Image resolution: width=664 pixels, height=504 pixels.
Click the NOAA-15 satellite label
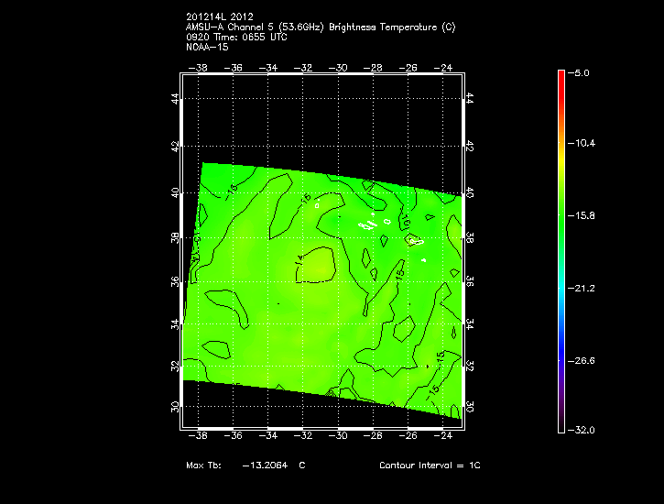[206, 46]
